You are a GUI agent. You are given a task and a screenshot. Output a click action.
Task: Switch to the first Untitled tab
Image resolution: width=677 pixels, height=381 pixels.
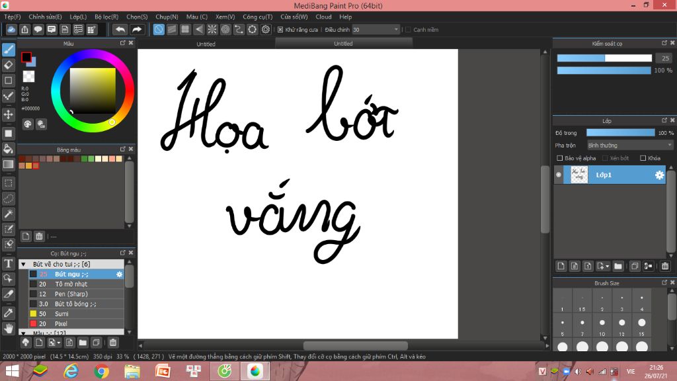click(x=206, y=44)
